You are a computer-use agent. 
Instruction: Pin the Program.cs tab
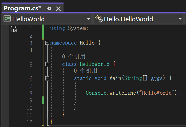49,8
